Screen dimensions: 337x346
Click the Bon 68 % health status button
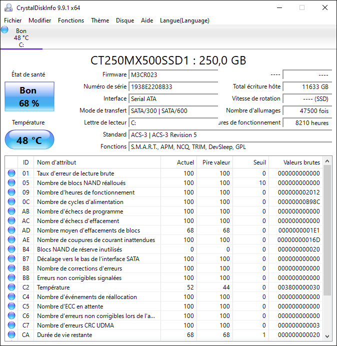pos(29,96)
